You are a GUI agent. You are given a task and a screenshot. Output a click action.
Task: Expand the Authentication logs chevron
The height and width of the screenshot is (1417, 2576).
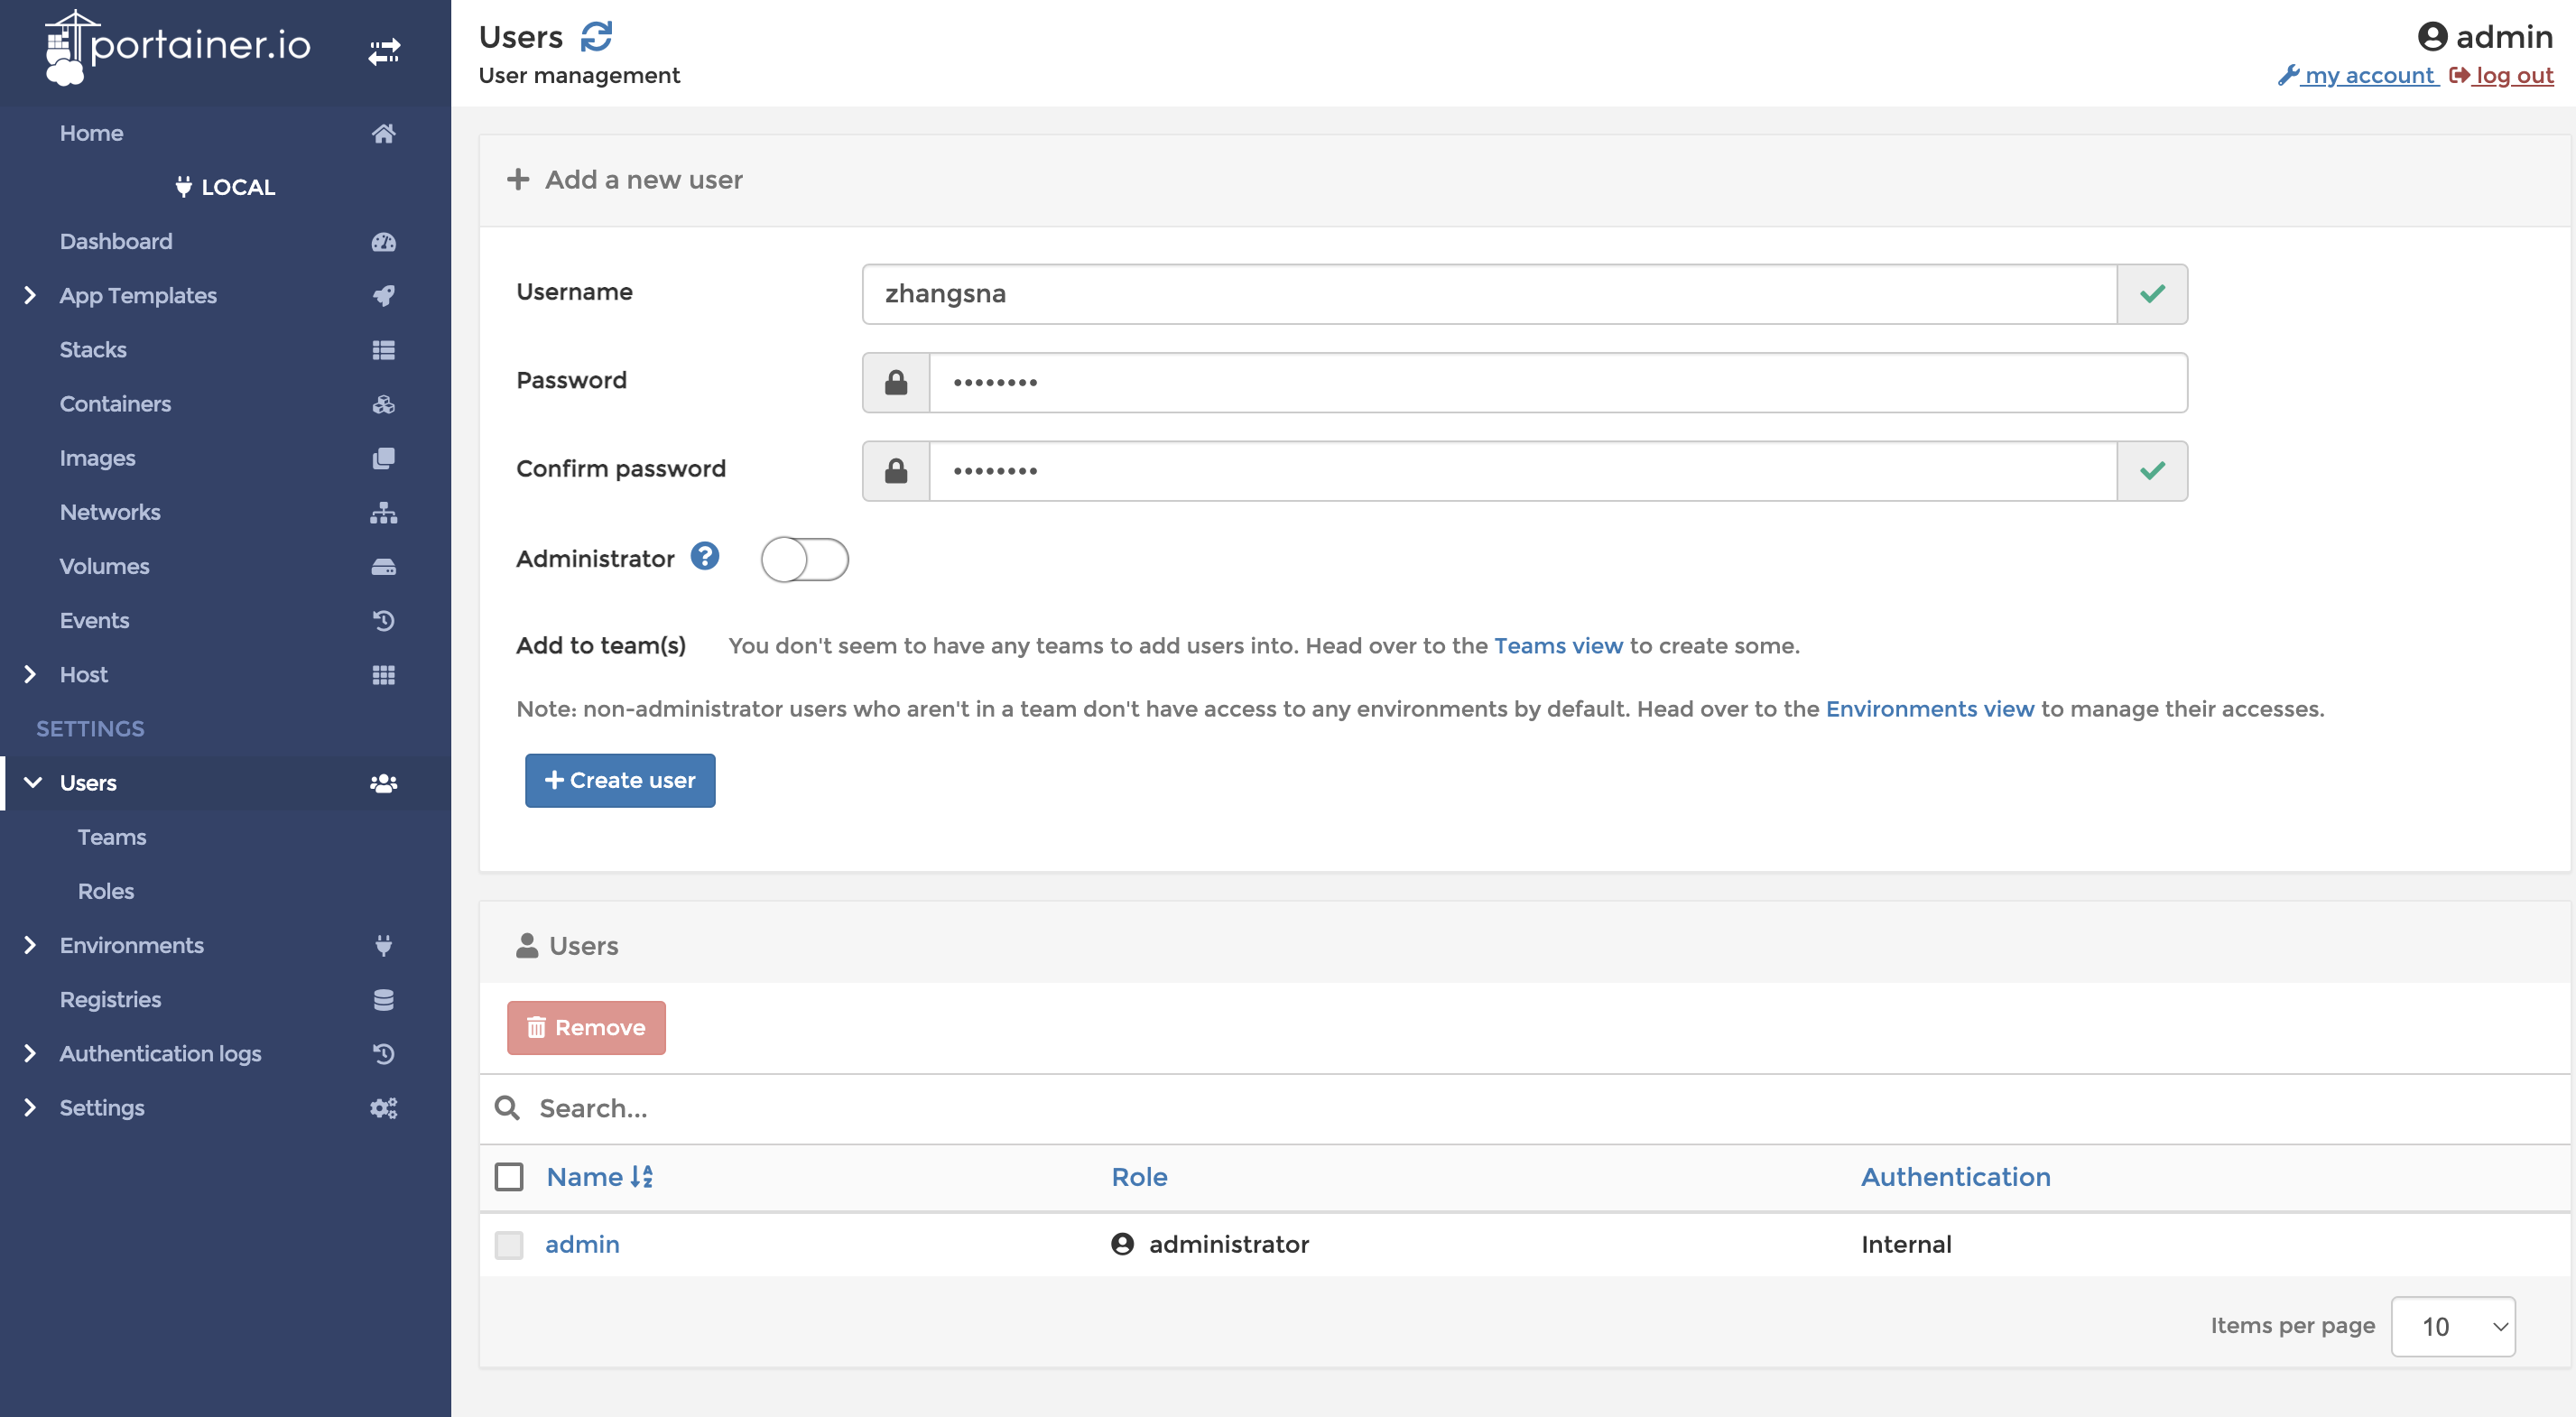pyautogui.click(x=29, y=1053)
